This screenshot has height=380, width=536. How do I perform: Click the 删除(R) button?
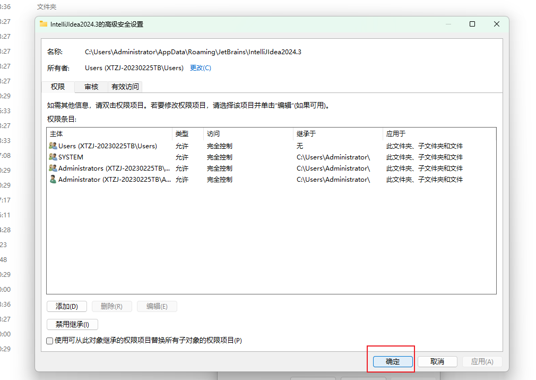pos(112,307)
